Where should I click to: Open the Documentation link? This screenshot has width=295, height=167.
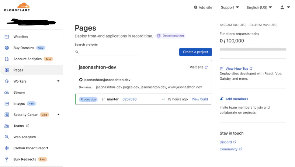(170, 36)
